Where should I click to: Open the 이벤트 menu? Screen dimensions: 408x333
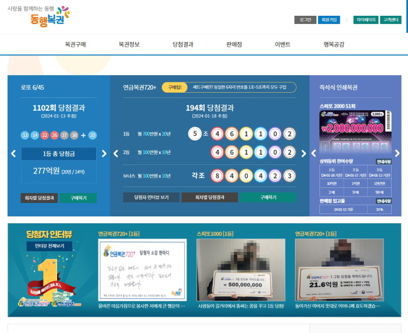click(283, 44)
